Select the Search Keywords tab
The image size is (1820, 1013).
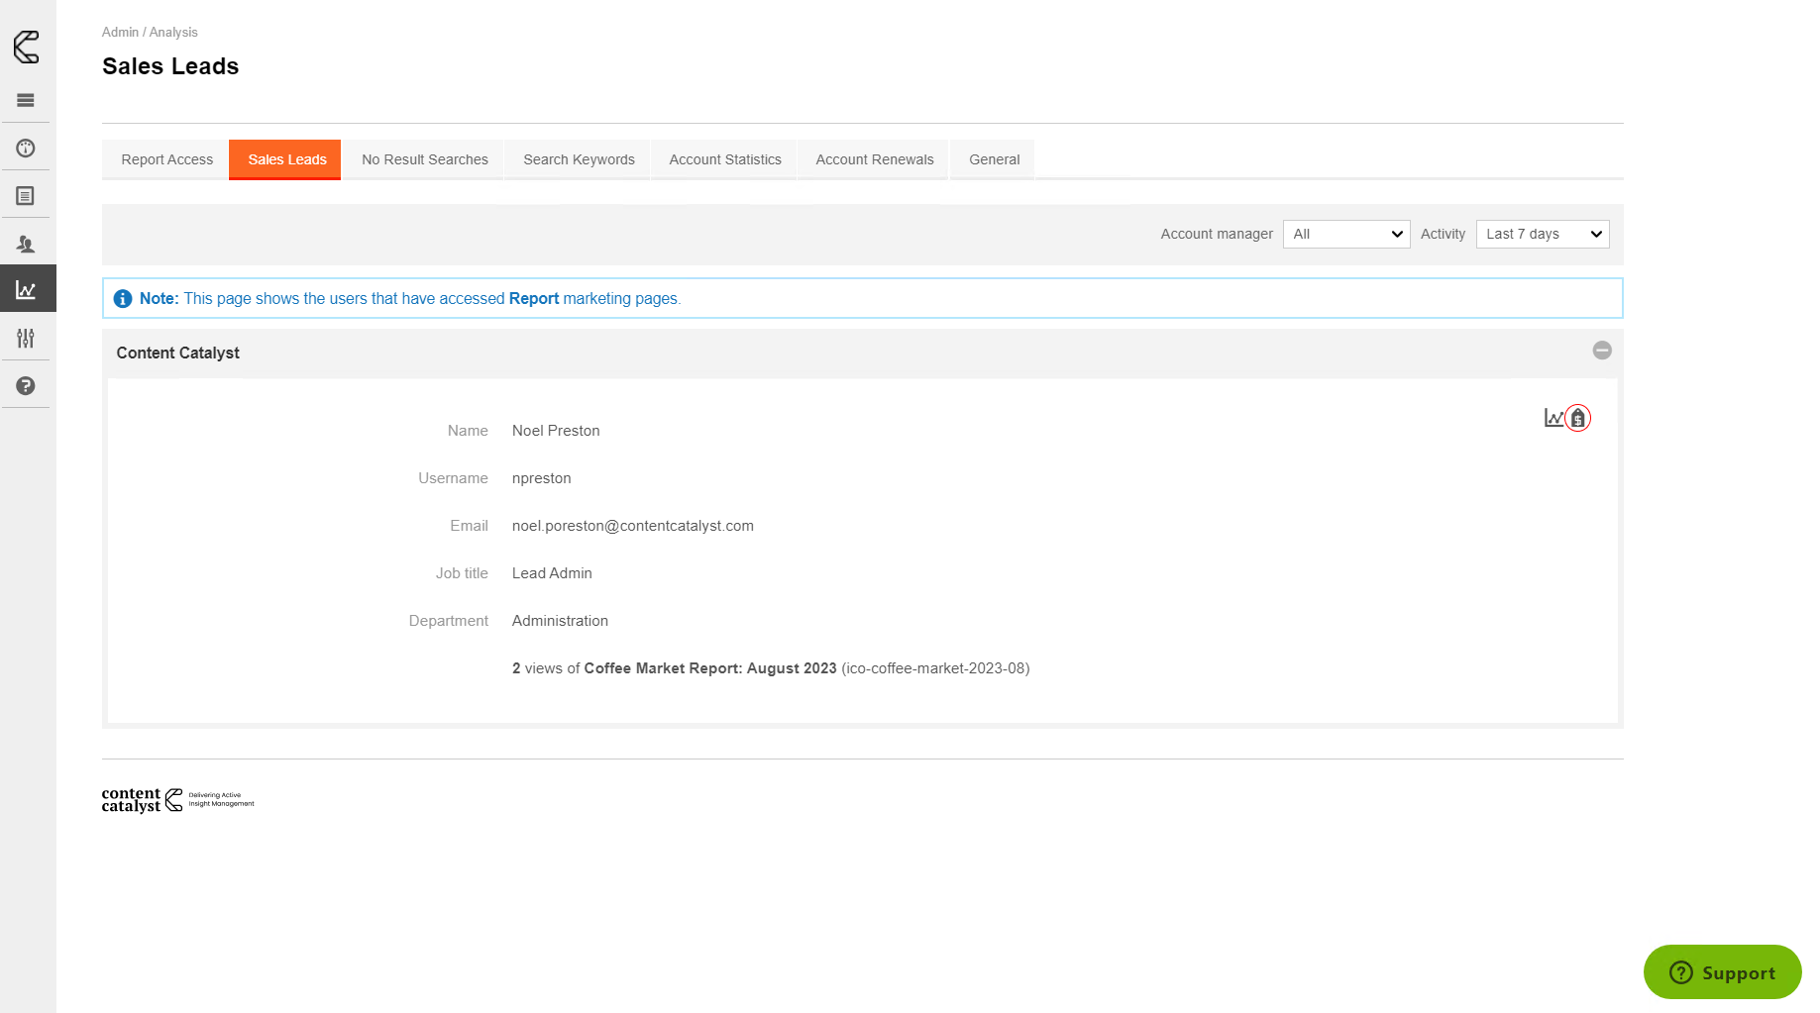[x=579, y=159]
